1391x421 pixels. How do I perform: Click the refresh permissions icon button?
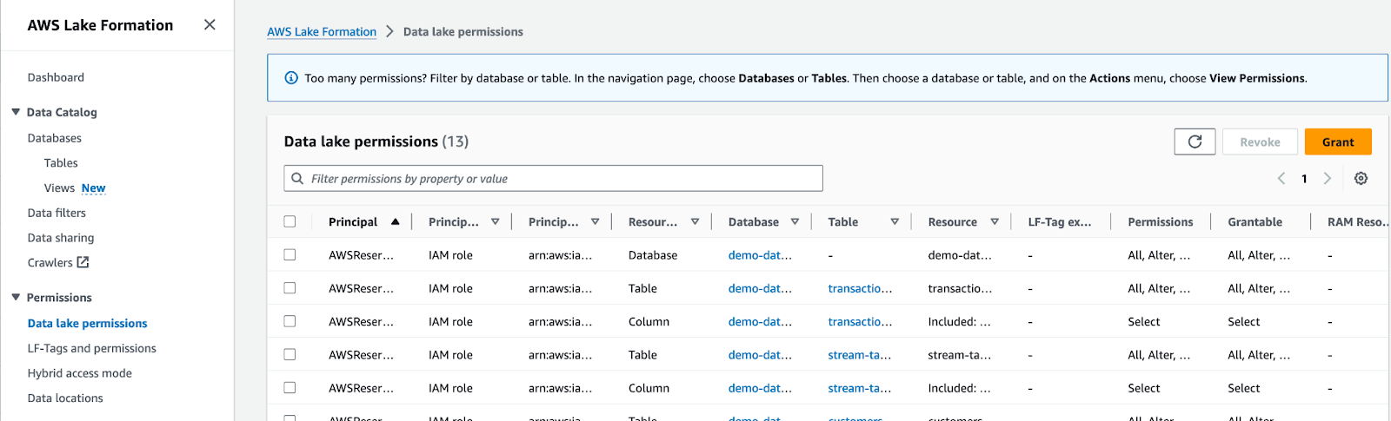[1195, 141]
